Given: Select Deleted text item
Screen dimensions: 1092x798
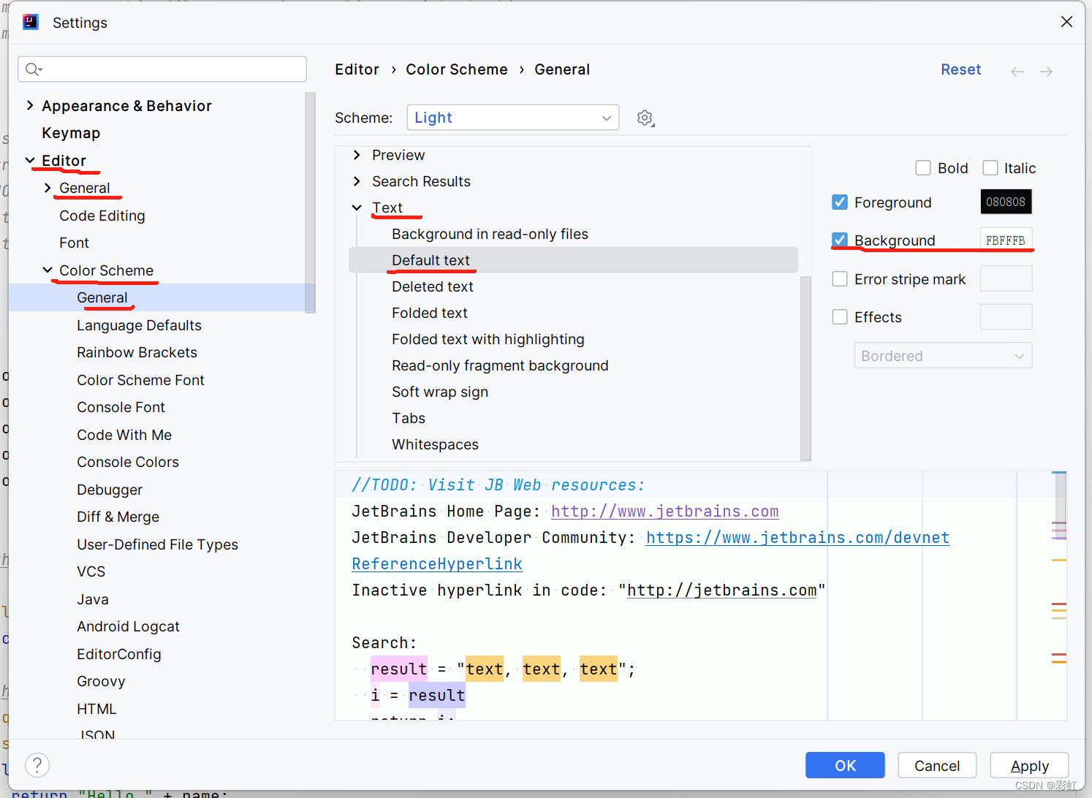Looking at the screenshot, I should 433,286.
